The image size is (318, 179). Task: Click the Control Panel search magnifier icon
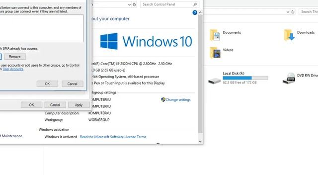click(x=195, y=4)
